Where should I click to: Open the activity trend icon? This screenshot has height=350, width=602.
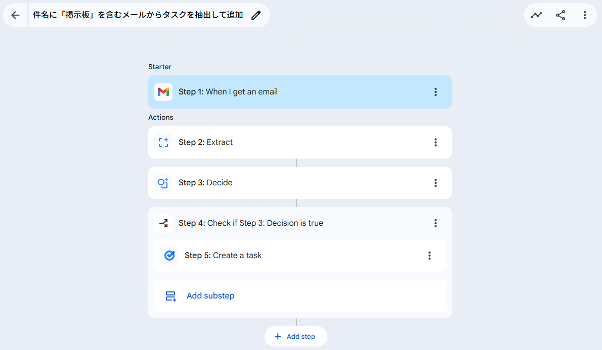(x=536, y=15)
